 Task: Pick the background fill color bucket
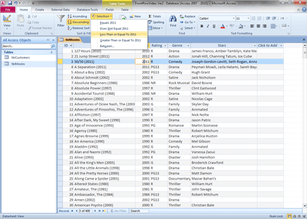[x=241, y=26]
